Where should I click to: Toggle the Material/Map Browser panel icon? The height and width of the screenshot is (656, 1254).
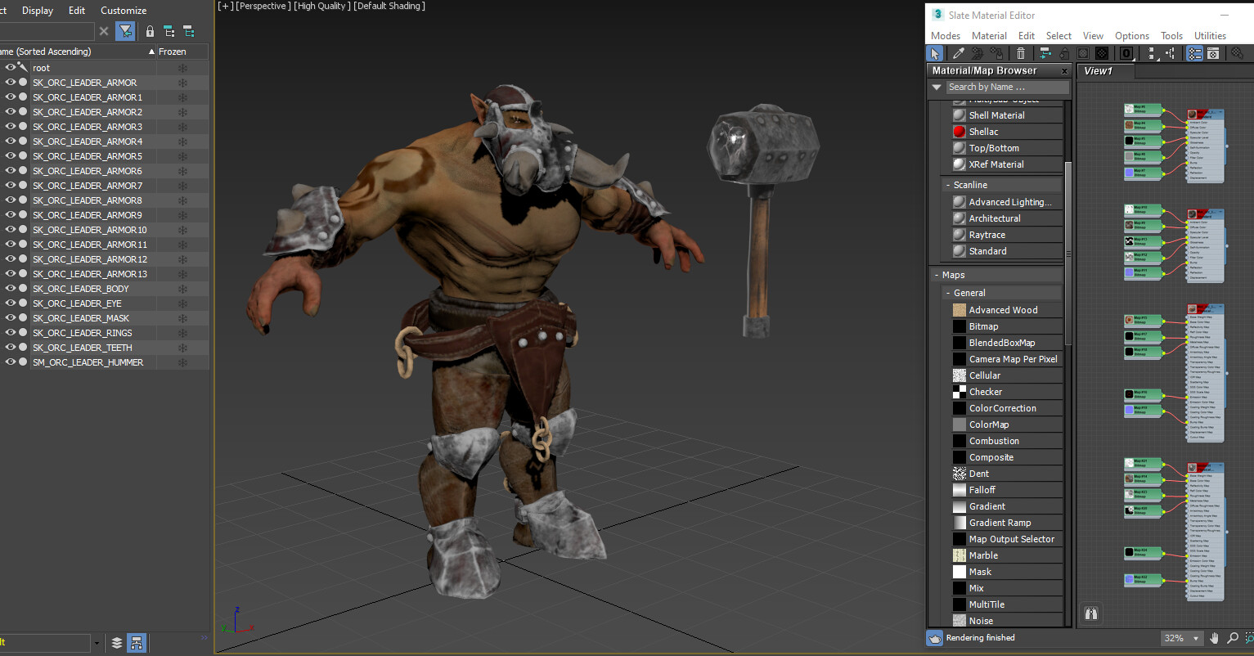click(x=1194, y=52)
